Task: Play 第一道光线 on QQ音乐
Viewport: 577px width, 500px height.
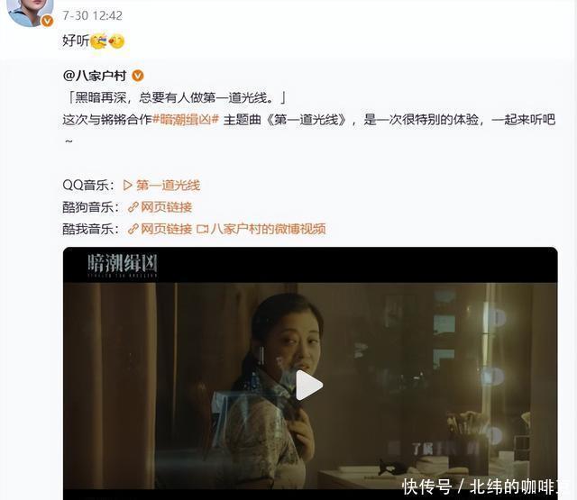Action: click(x=169, y=185)
